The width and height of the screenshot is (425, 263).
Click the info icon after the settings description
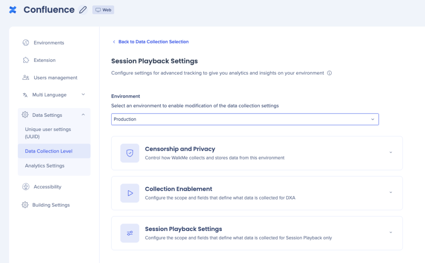point(329,73)
